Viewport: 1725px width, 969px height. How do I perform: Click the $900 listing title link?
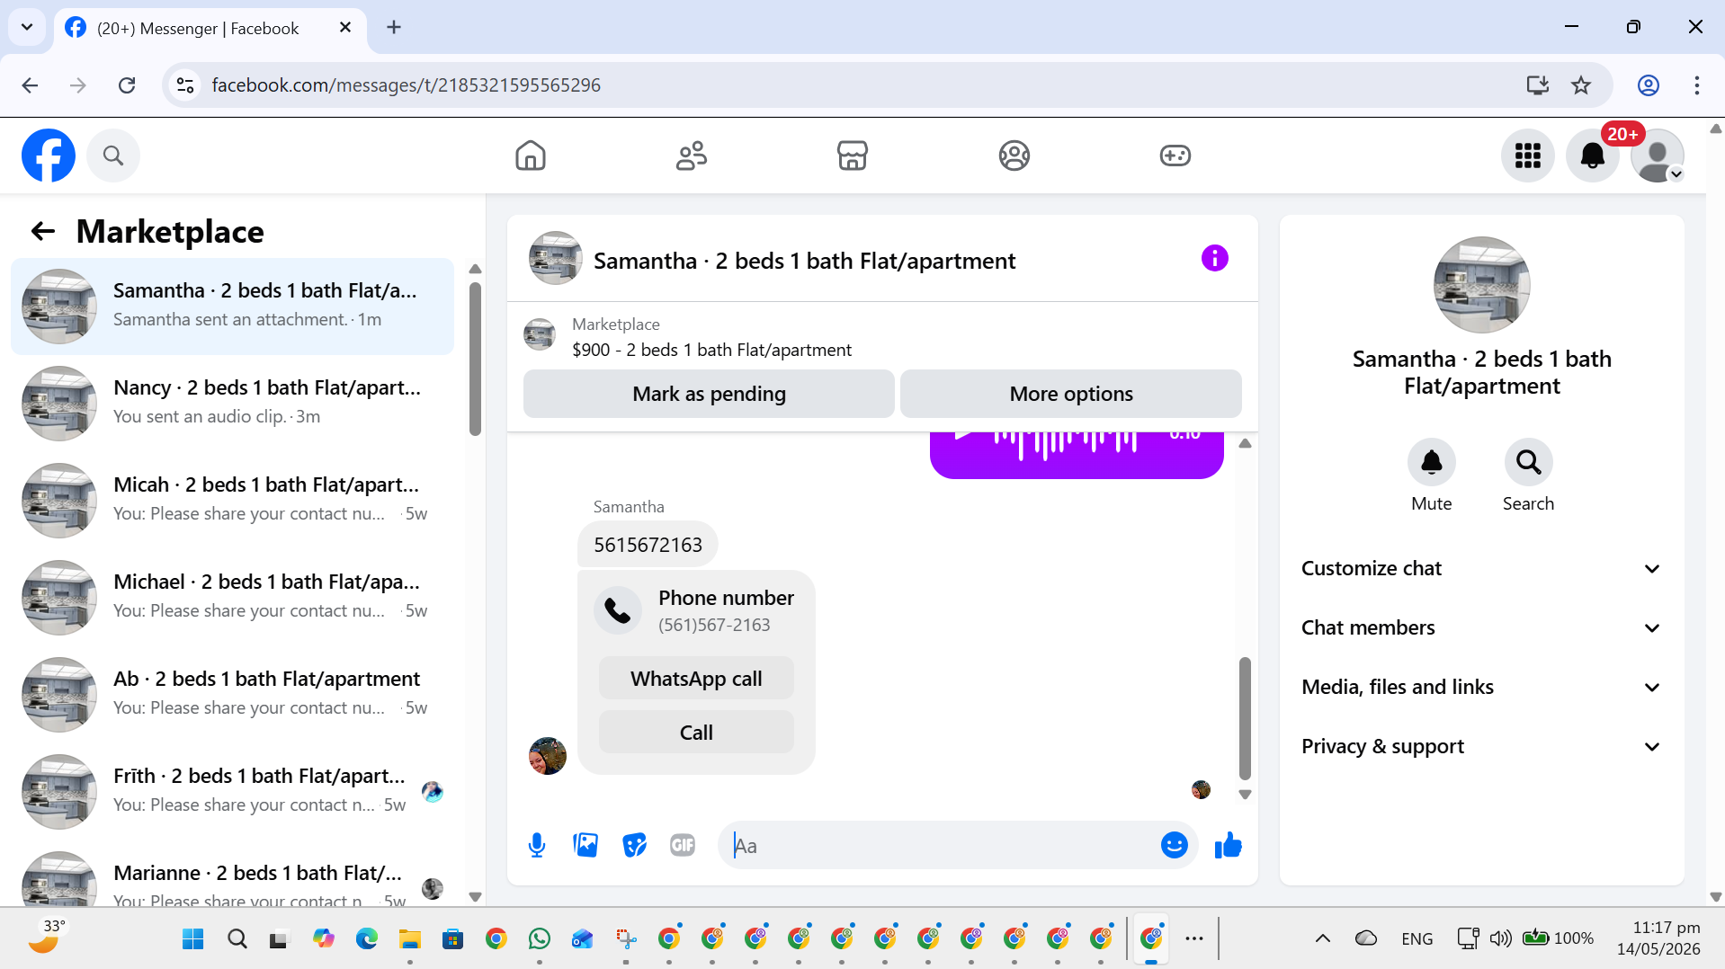pos(711,350)
